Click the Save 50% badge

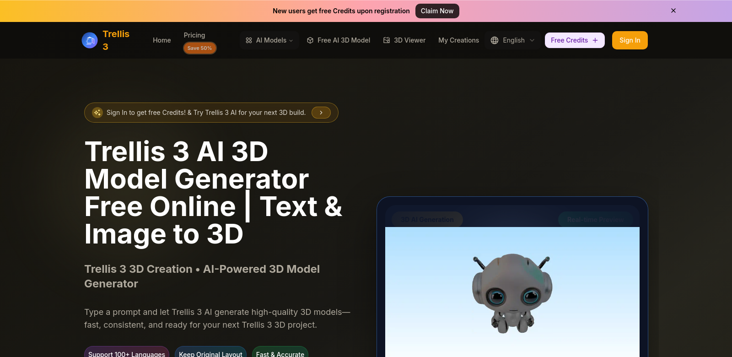pos(200,48)
